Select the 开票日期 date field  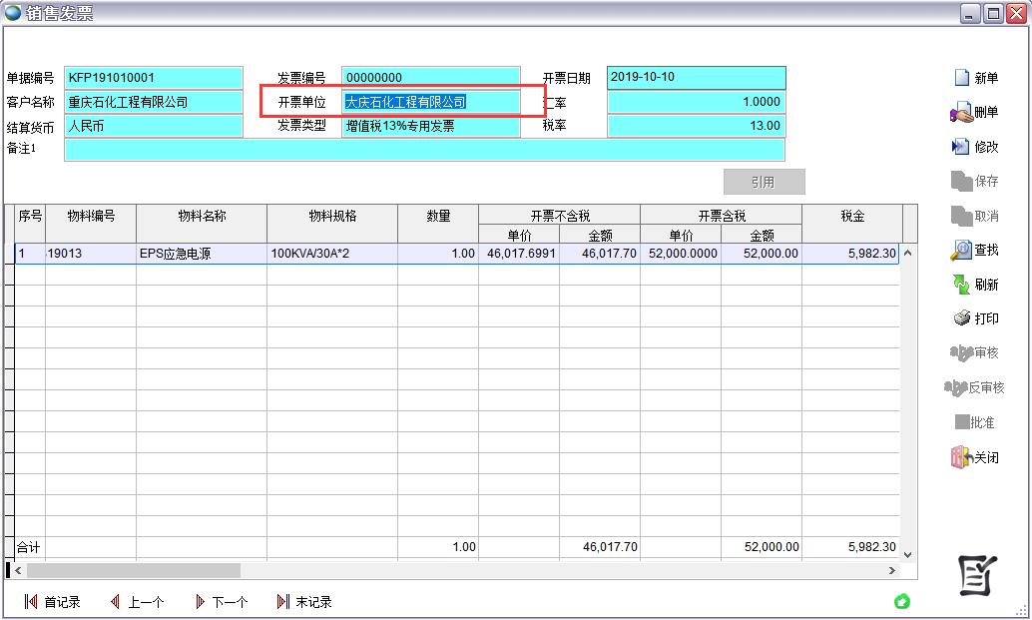[696, 78]
